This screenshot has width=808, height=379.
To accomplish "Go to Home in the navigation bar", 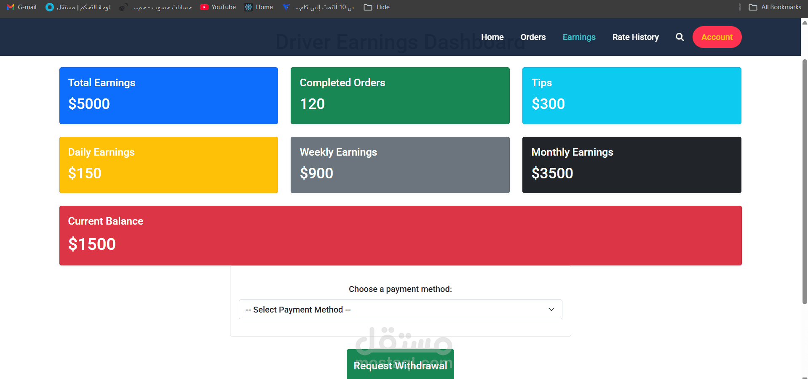I will pos(492,37).
